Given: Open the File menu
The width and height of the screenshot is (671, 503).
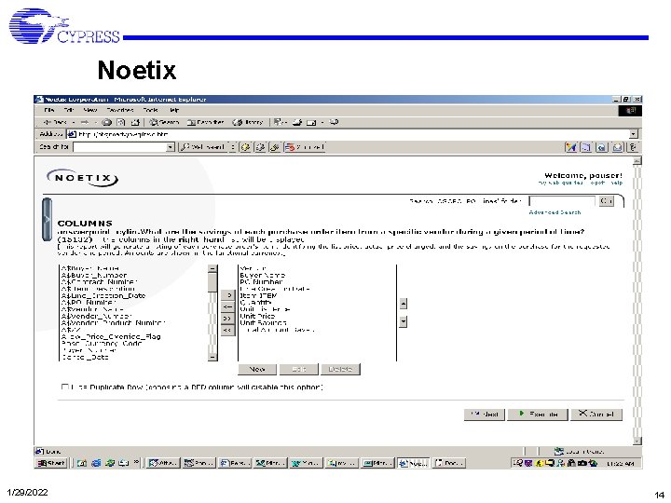Looking at the screenshot, I should click(x=49, y=110).
